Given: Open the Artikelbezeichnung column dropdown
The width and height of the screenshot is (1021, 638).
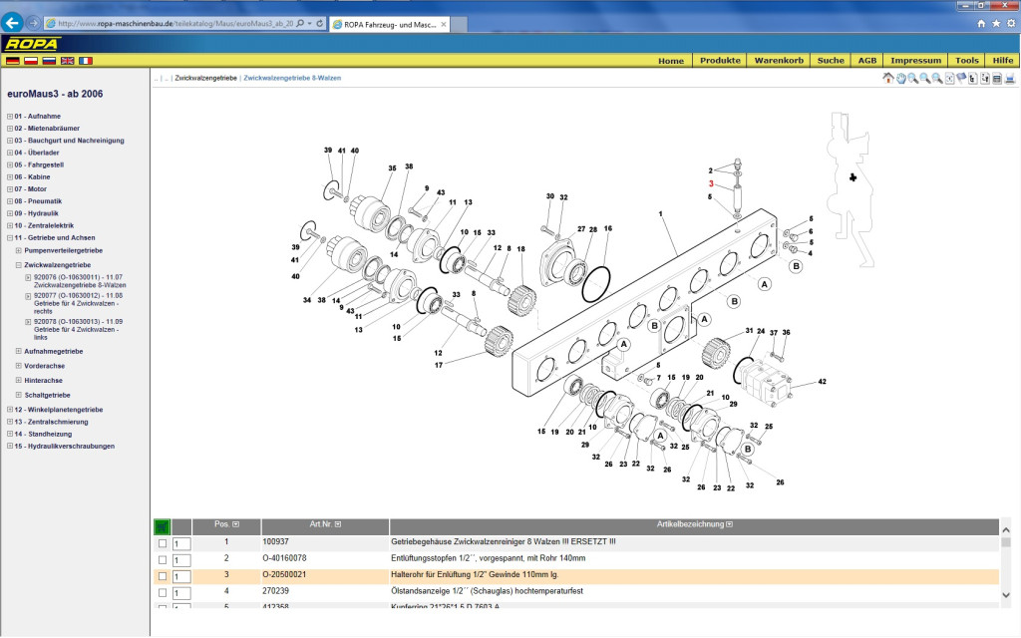Looking at the screenshot, I should point(729,524).
